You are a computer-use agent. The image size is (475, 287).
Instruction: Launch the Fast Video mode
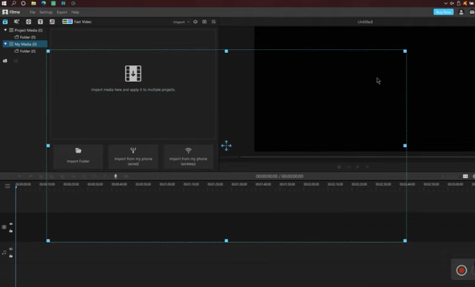[x=77, y=22]
